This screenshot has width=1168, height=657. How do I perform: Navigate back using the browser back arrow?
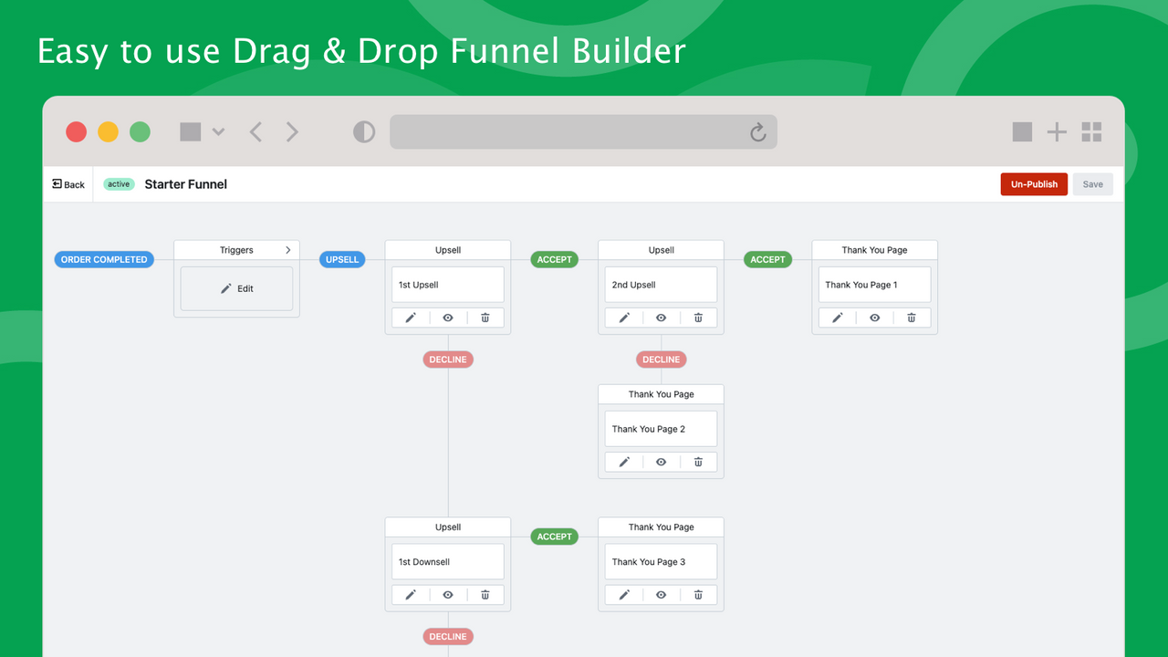point(255,131)
